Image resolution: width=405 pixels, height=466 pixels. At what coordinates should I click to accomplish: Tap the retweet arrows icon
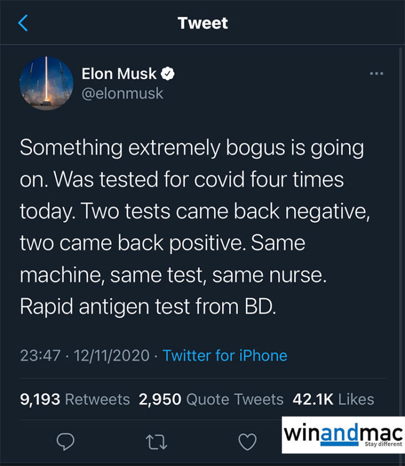pos(157,441)
